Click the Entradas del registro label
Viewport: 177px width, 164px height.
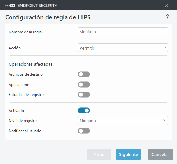pos(26,95)
